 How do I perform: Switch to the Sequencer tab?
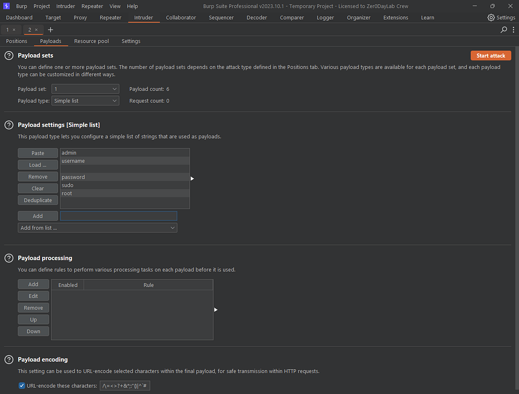pyautogui.click(x=221, y=18)
